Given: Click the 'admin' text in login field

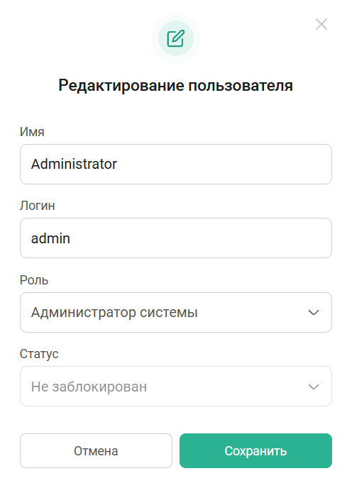Looking at the screenshot, I should [x=50, y=238].
